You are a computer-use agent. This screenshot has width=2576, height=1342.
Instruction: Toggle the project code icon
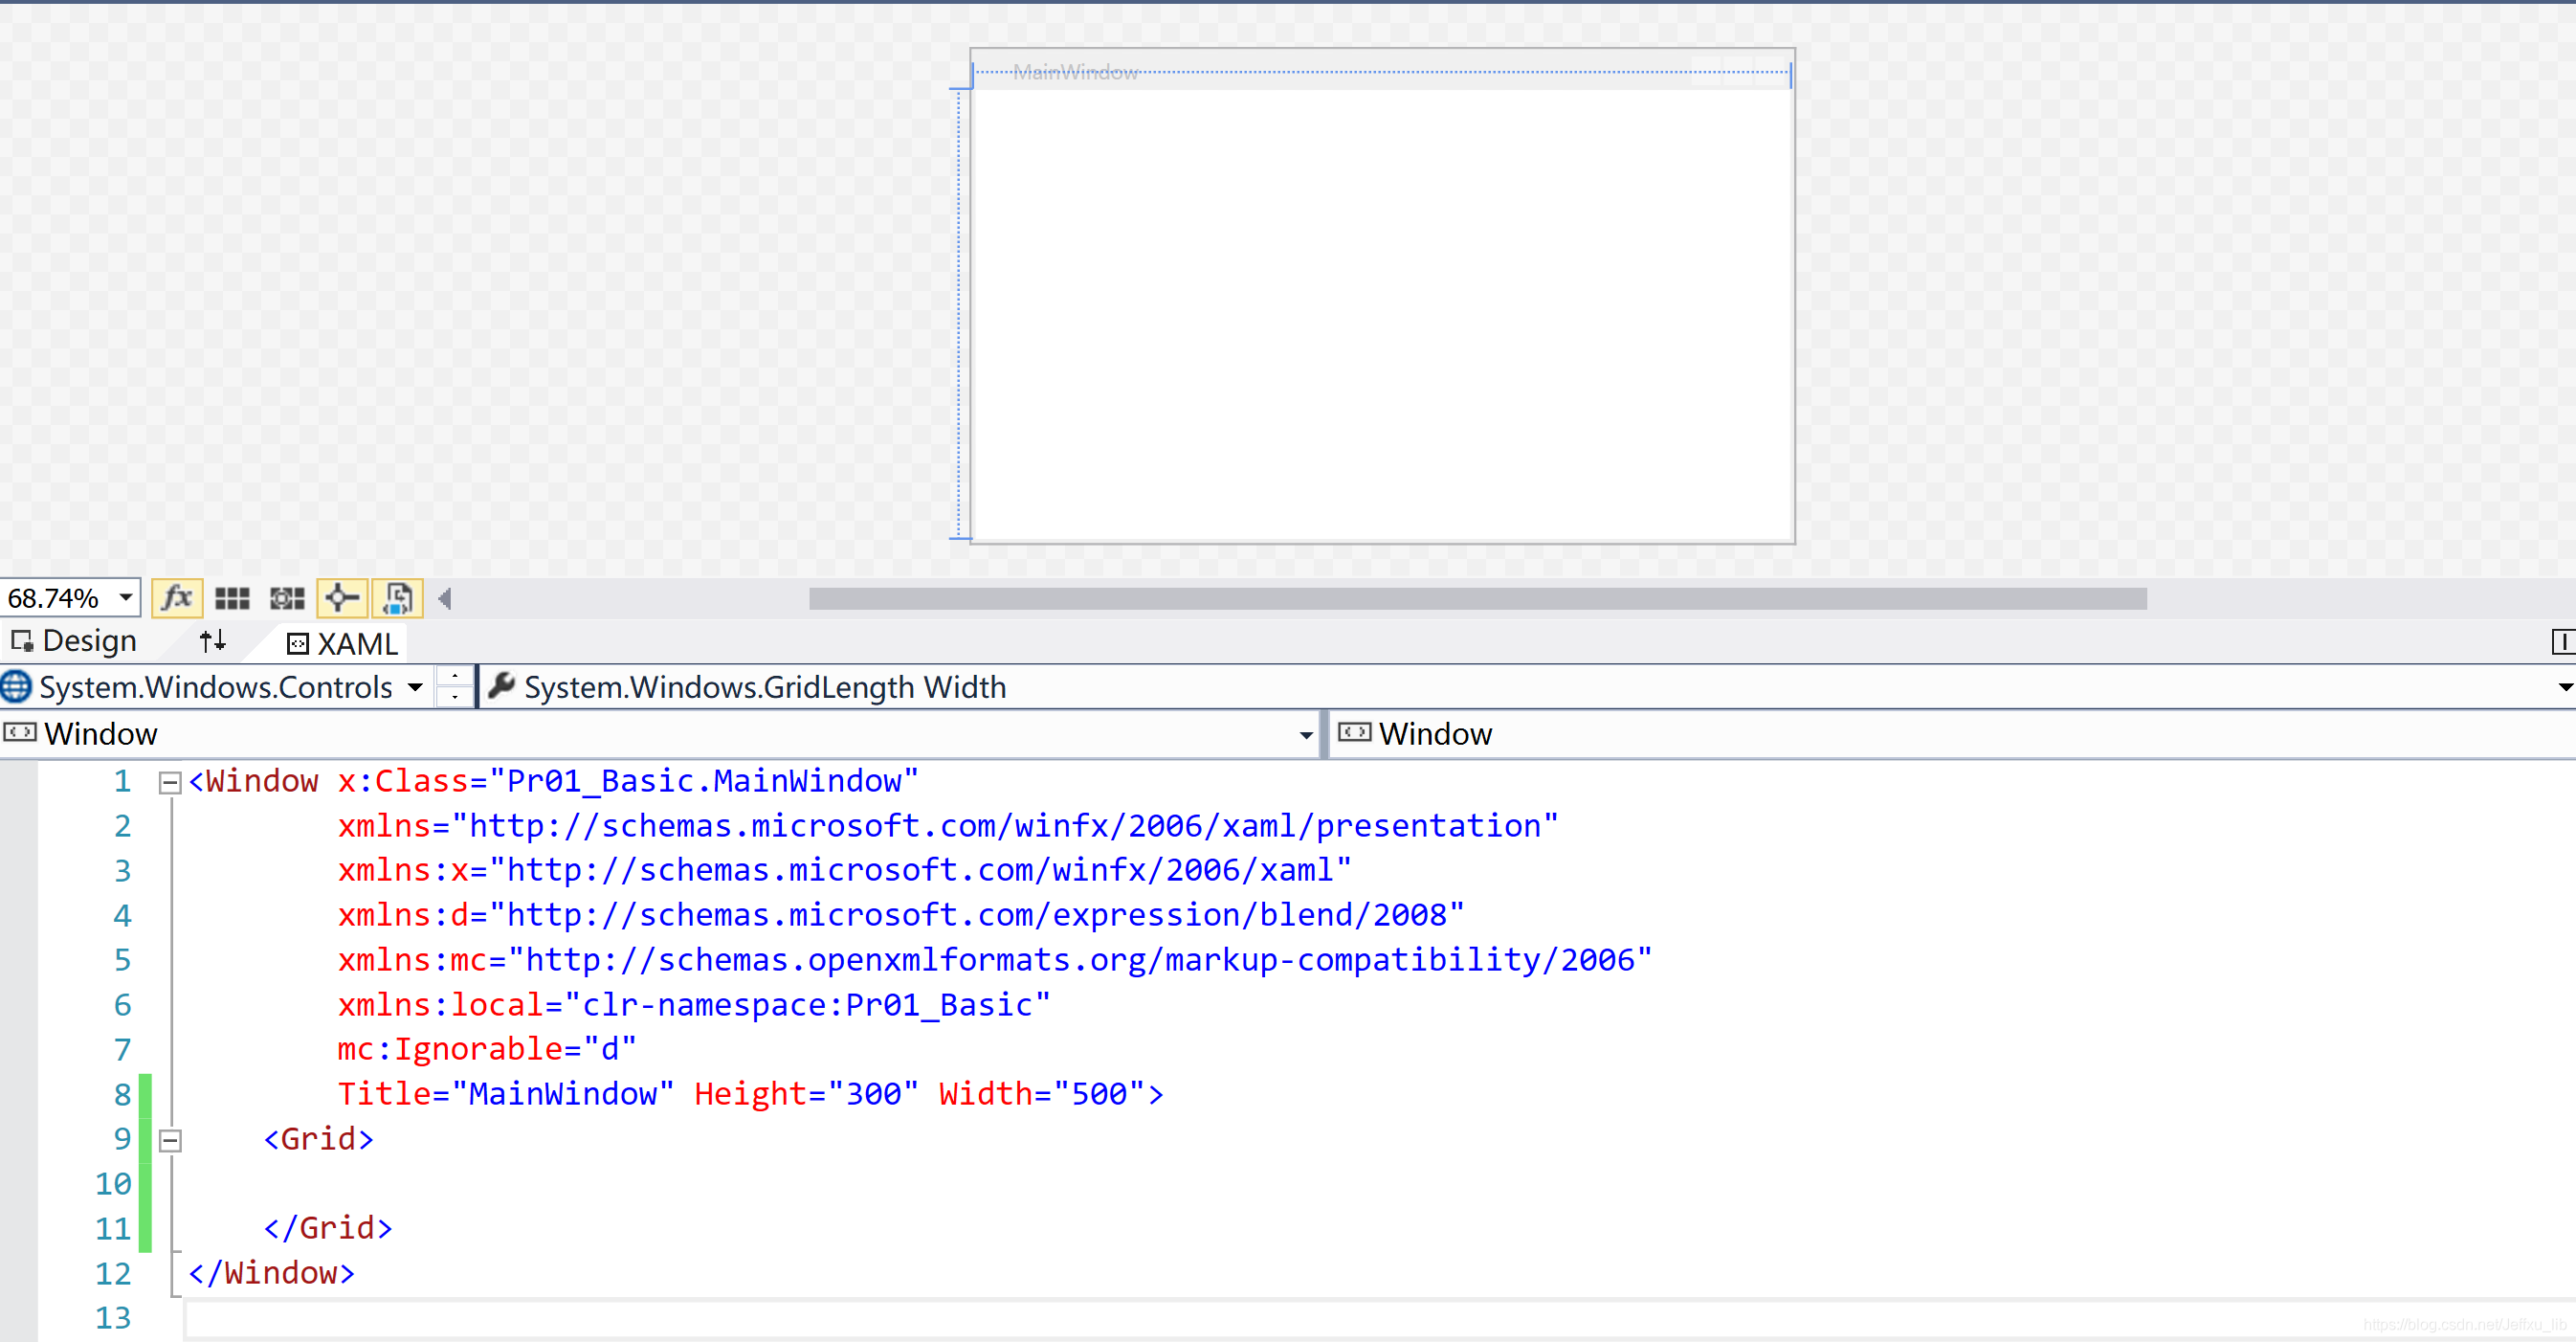[398, 598]
